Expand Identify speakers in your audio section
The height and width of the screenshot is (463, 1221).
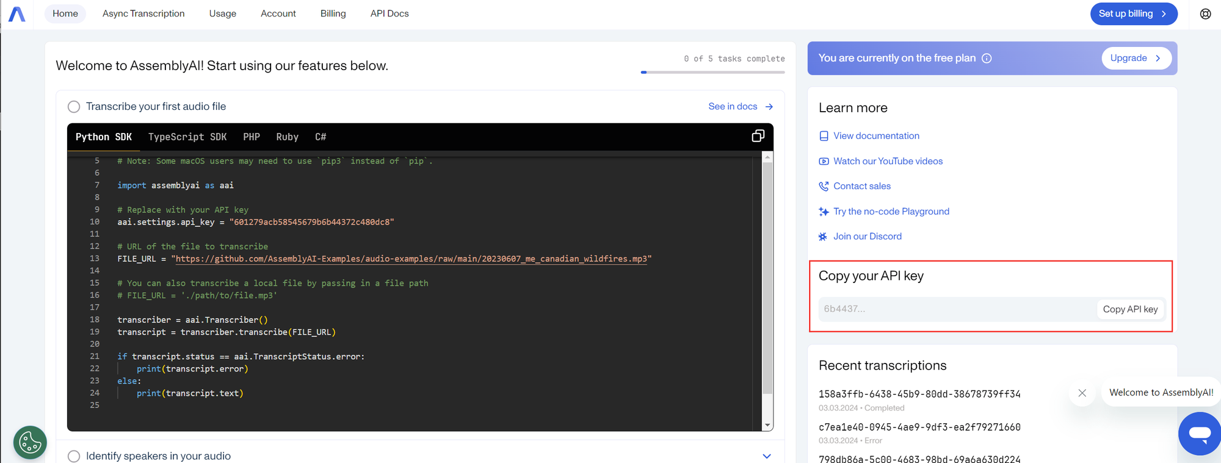[x=767, y=456]
